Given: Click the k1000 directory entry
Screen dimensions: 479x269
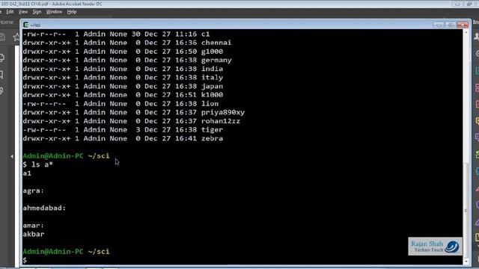Looking at the screenshot, I should pos(212,95).
